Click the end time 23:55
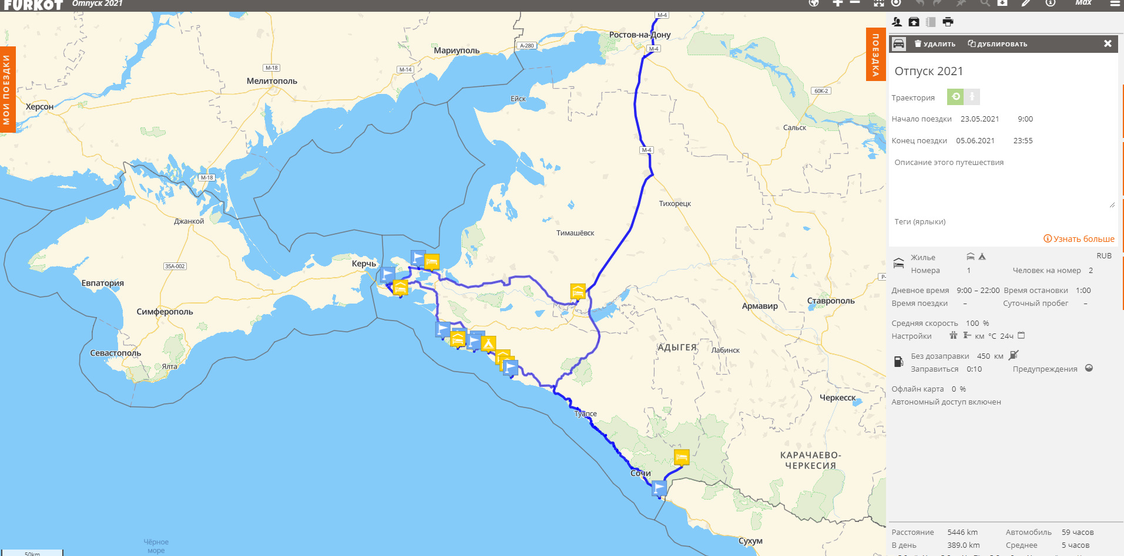 pos(1023,140)
